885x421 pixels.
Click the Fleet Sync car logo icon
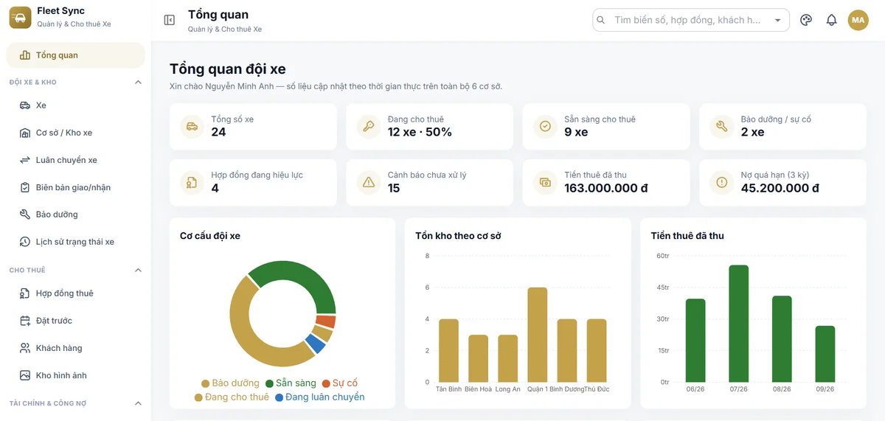(x=20, y=17)
